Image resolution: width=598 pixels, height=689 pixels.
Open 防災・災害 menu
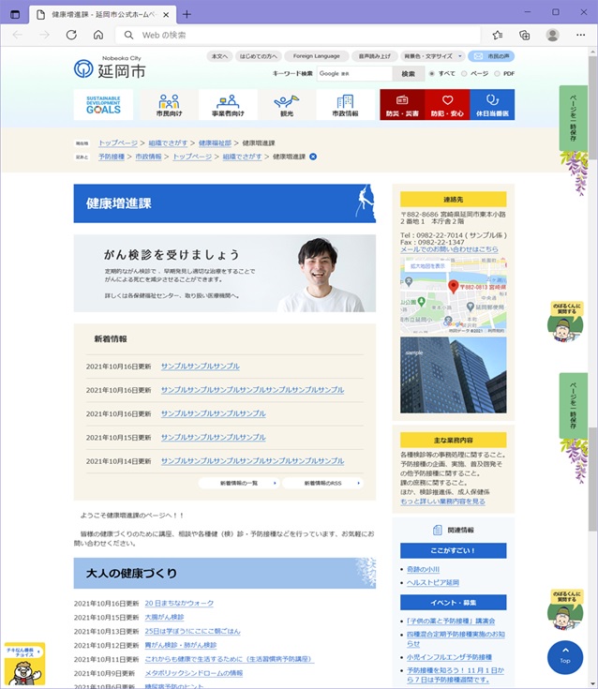(x=402, y=105)
